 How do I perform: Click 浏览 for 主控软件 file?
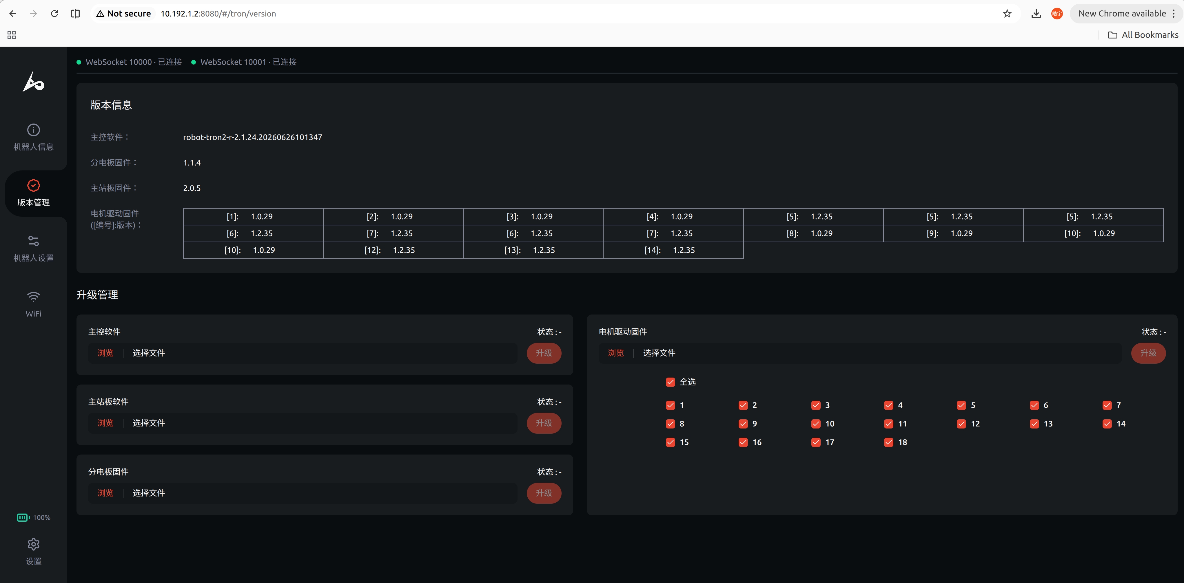[105, 353]
